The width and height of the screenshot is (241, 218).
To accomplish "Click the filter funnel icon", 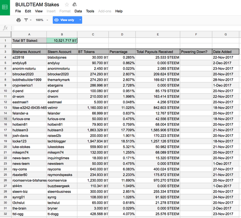I will tap(26, 20).
